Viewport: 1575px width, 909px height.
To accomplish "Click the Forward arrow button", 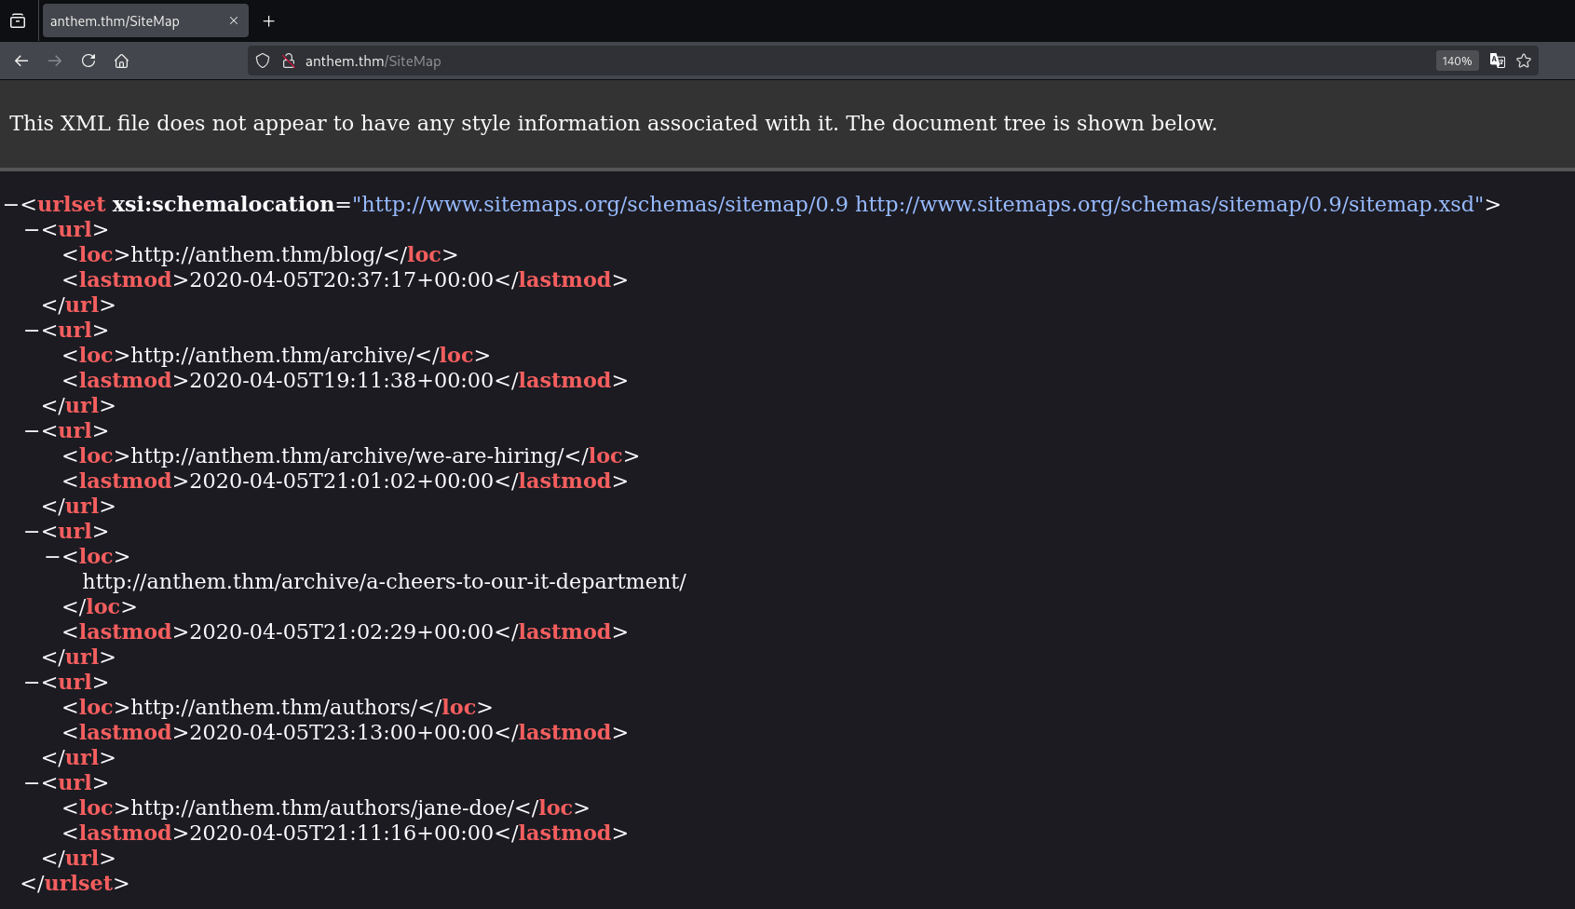I will click(x=55, y=61).
